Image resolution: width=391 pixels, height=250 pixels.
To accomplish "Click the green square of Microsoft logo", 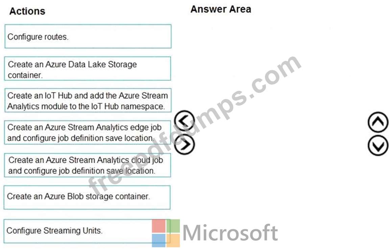I will (x=173, y=226).
